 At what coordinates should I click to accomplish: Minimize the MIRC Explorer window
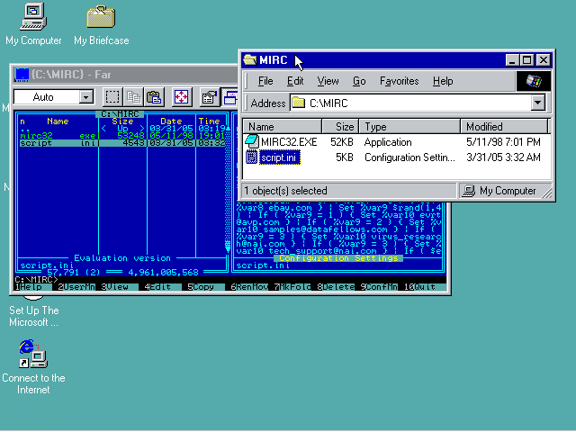click(x=512, y=60)
